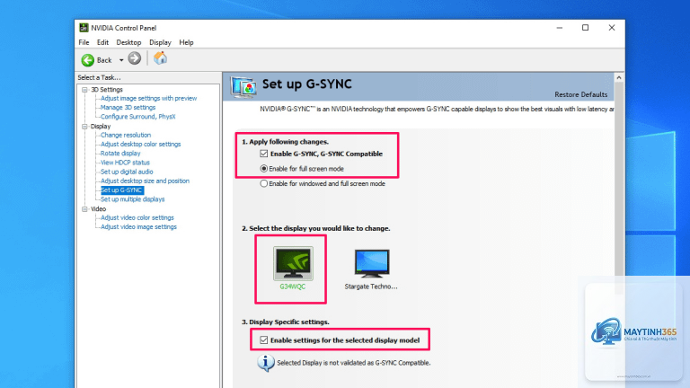Click the Back button label
This screenshot has height=388, width=690.
point(104,60)
